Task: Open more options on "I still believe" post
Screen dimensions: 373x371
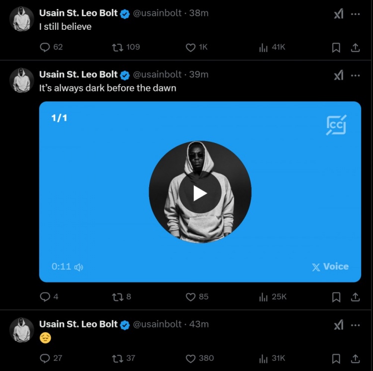Action: (355, 14)
